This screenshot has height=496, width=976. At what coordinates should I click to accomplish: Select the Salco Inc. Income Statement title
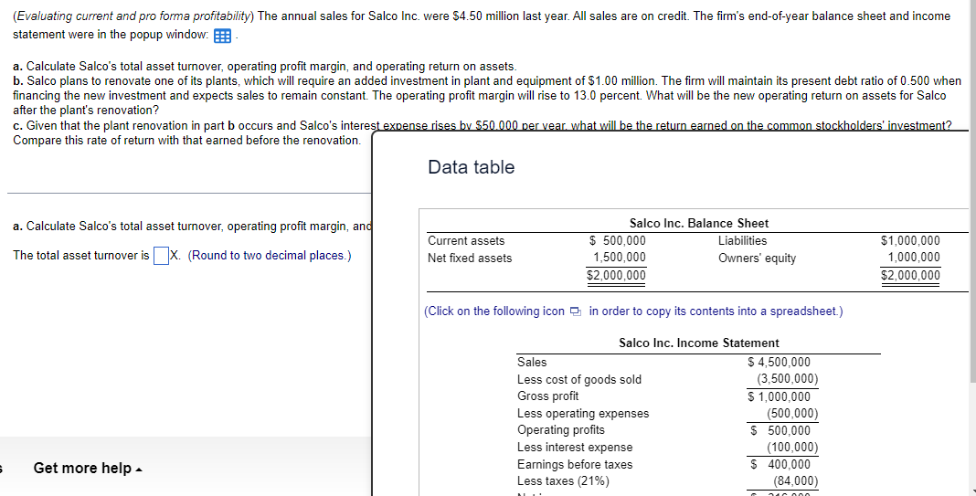pyautogui.click(x=698, y=343)
